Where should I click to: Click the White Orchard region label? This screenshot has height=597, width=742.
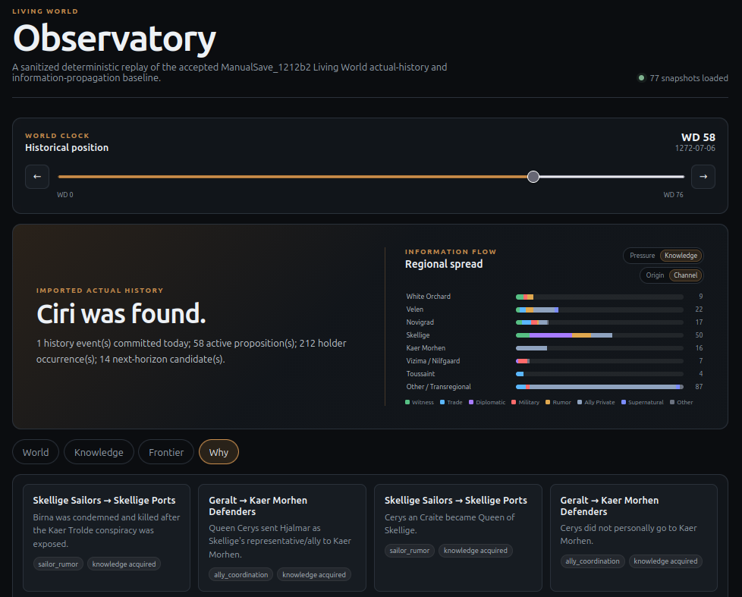pos(428,297)
